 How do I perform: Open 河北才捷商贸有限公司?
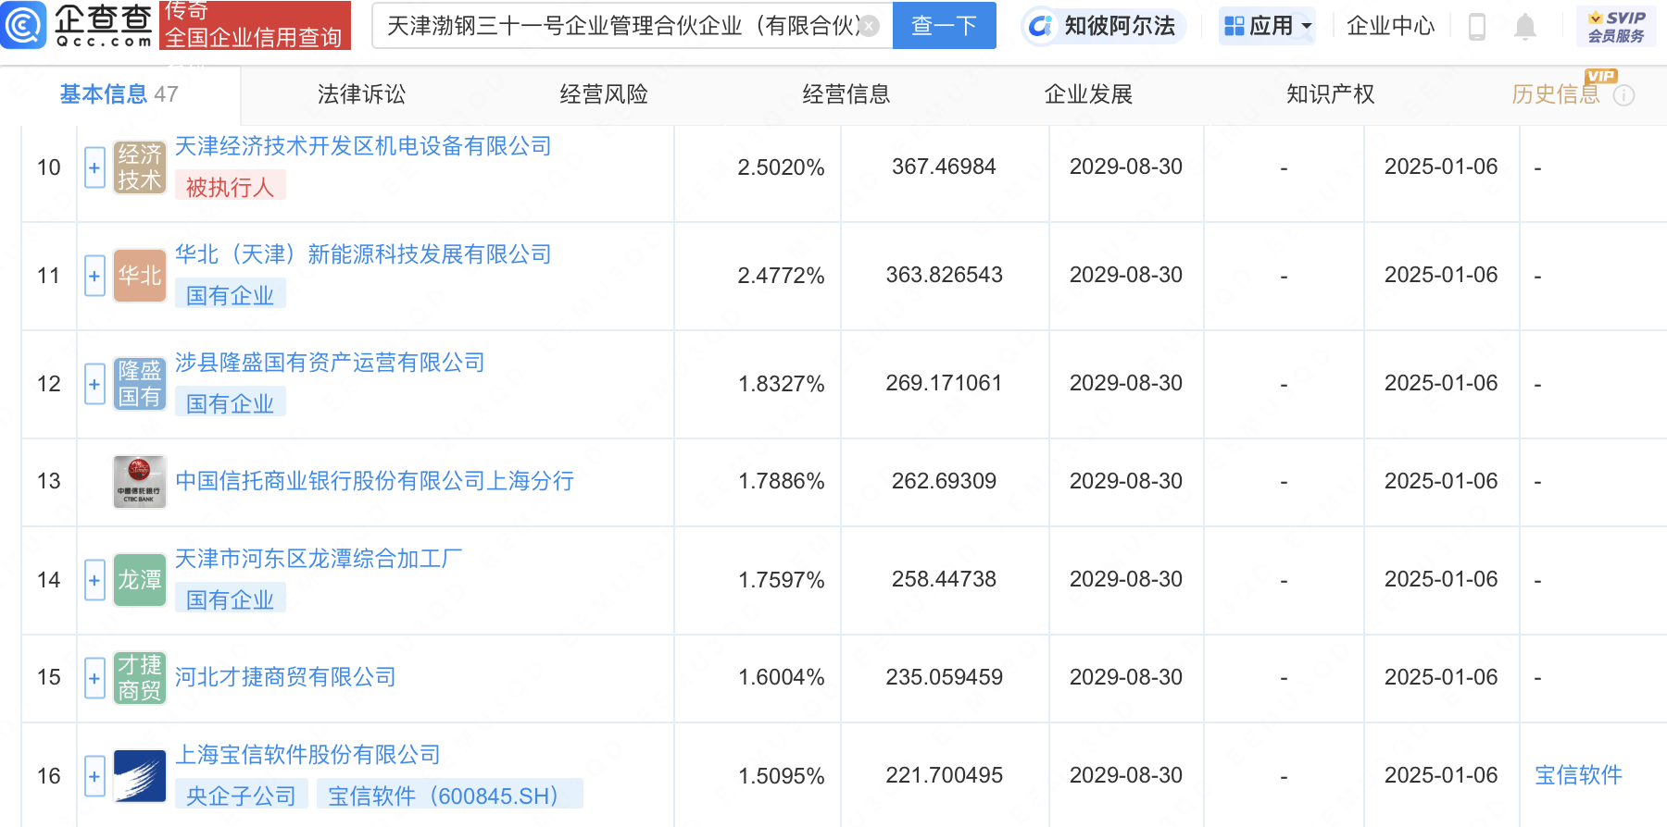285,677
